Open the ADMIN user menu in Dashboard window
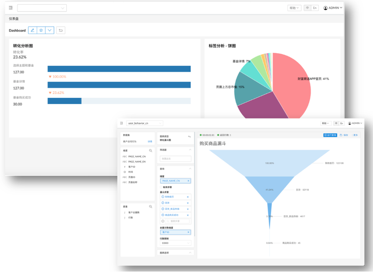The height and width of the screenshot is (272, 373). click(x=333, y=8)
